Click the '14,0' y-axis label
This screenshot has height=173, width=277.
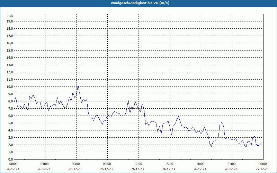10,57
